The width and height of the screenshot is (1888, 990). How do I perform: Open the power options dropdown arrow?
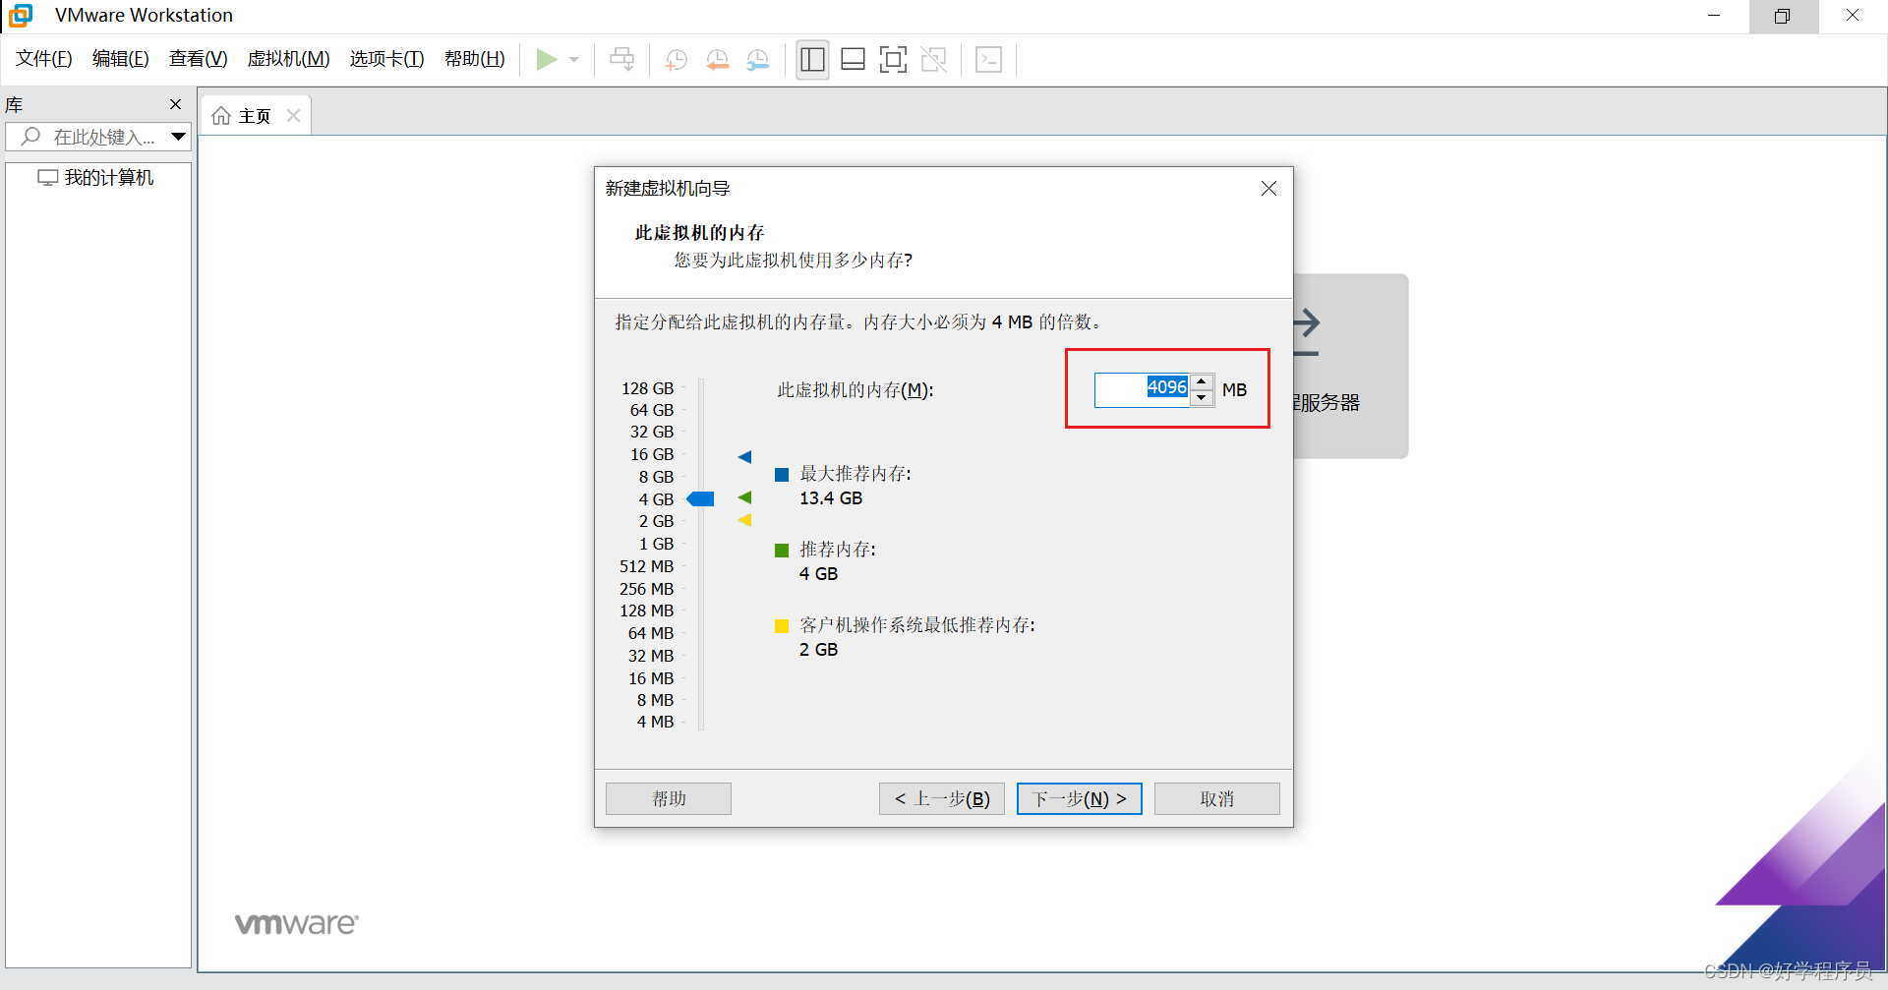pyautogui.click(x=574, y=60)
